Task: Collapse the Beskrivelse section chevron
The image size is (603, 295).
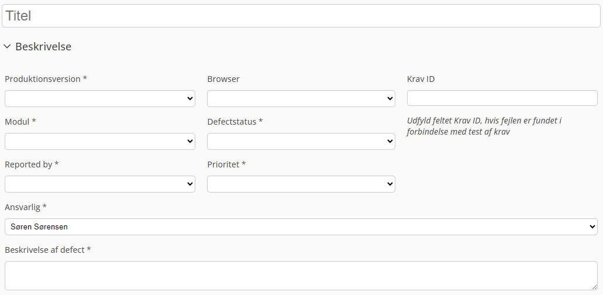Action: point(7,47)
